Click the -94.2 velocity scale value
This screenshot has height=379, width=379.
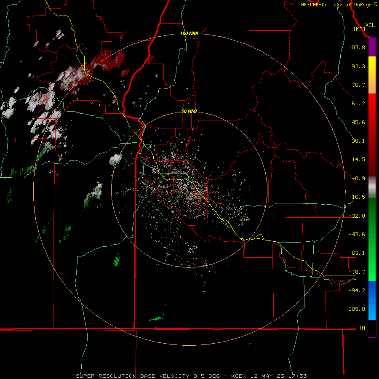357,290
